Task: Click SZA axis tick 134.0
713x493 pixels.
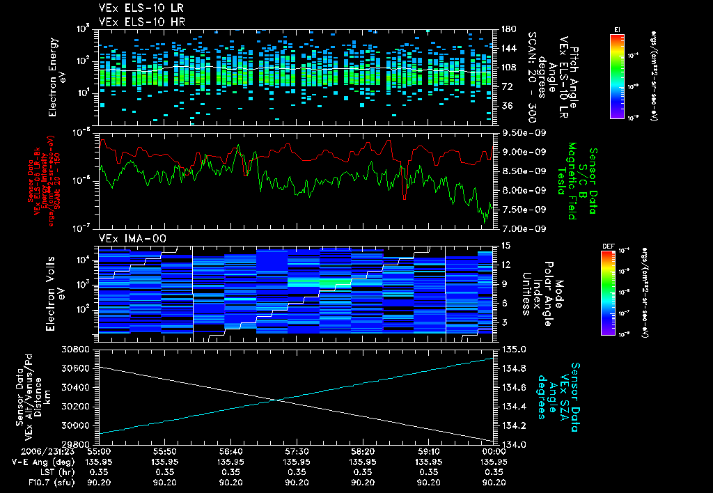Action: tap(513, 445)
